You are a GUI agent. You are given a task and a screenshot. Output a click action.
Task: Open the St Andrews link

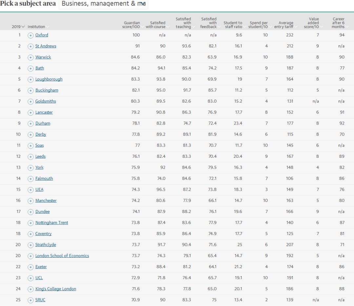(x=46, y=46)
